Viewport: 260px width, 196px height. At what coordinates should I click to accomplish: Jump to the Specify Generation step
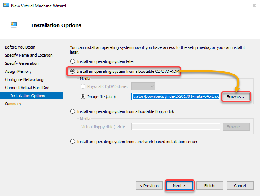pos(22,63)
